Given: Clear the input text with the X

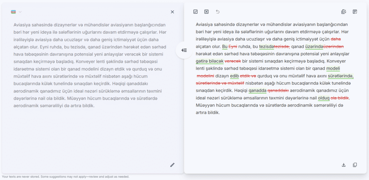Looking at the screenshot, I should pos(172,12).
